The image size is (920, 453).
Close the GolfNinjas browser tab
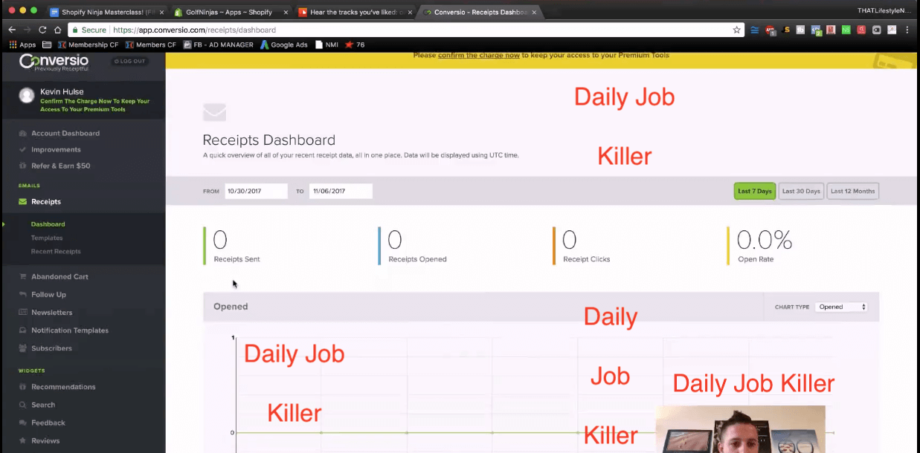coord(286,12)
